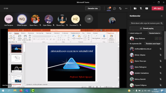Click mic icon next to Aynur Araz qızı
The image size is (166, 93).
(x=161, y=61)
